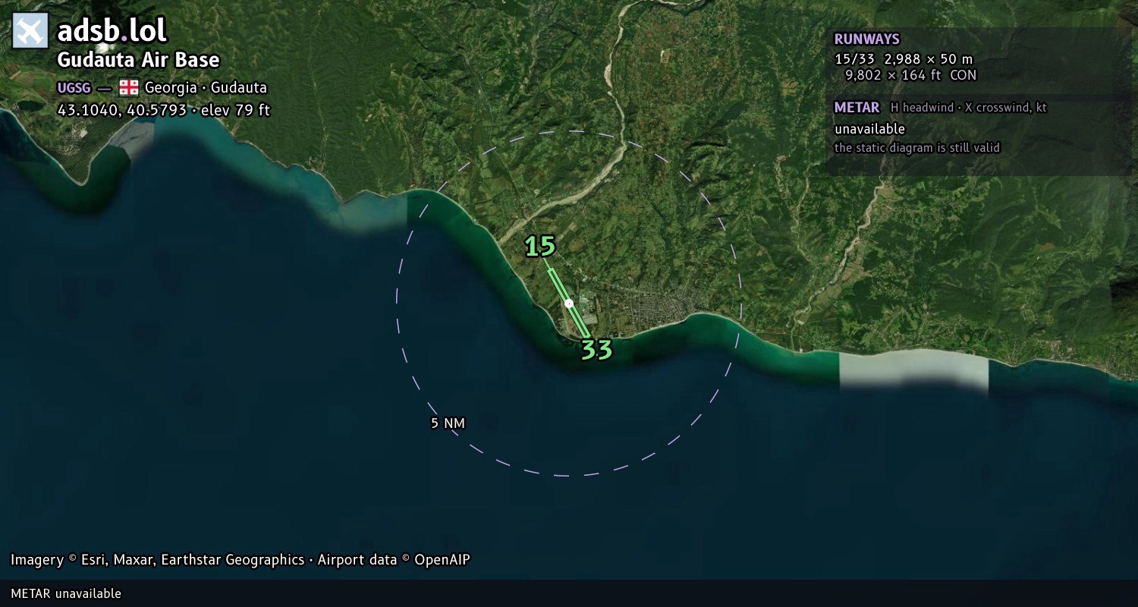Screen dimensions: 1138x607
Task: Click the green runway 15/33 strip
Action: 569,303
